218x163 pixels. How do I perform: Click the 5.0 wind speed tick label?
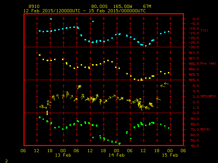[196, 86]
